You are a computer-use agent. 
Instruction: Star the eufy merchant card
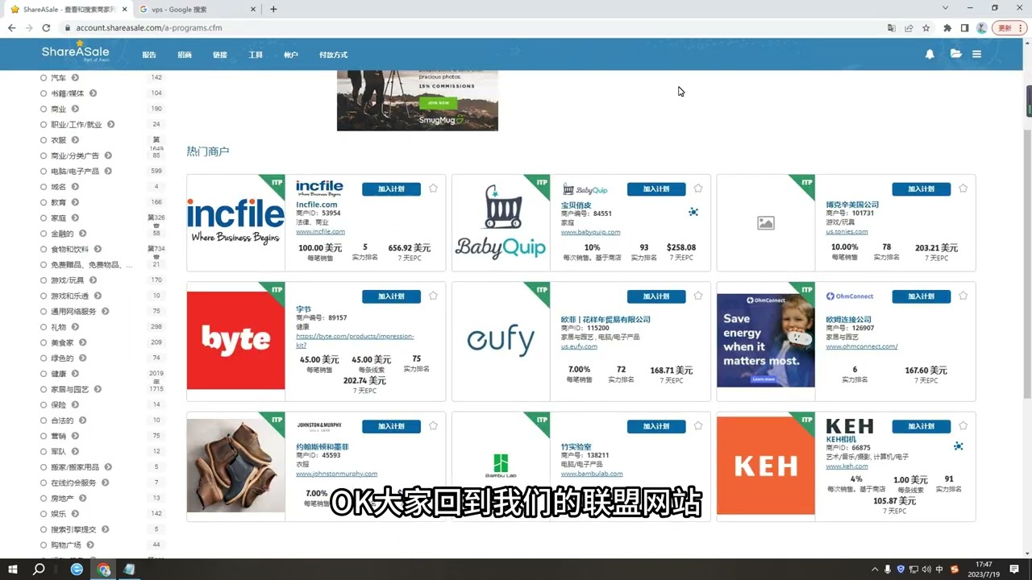pyautogui.click(x=698, y=296)
